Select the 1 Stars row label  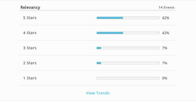(x=30, y=78)
